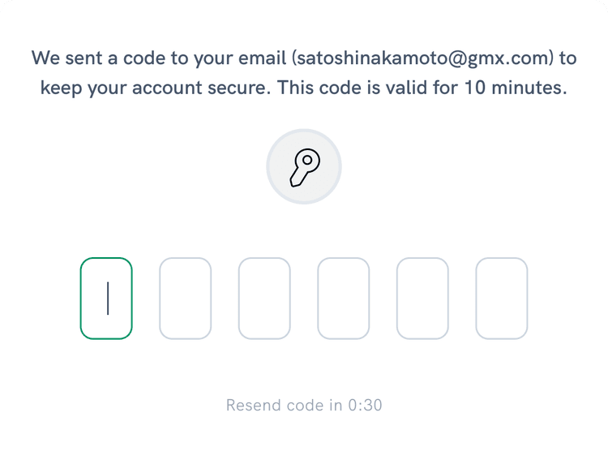Click the blinking text cursor in the first box
The image size is (608, 460).
click(108, 298)
